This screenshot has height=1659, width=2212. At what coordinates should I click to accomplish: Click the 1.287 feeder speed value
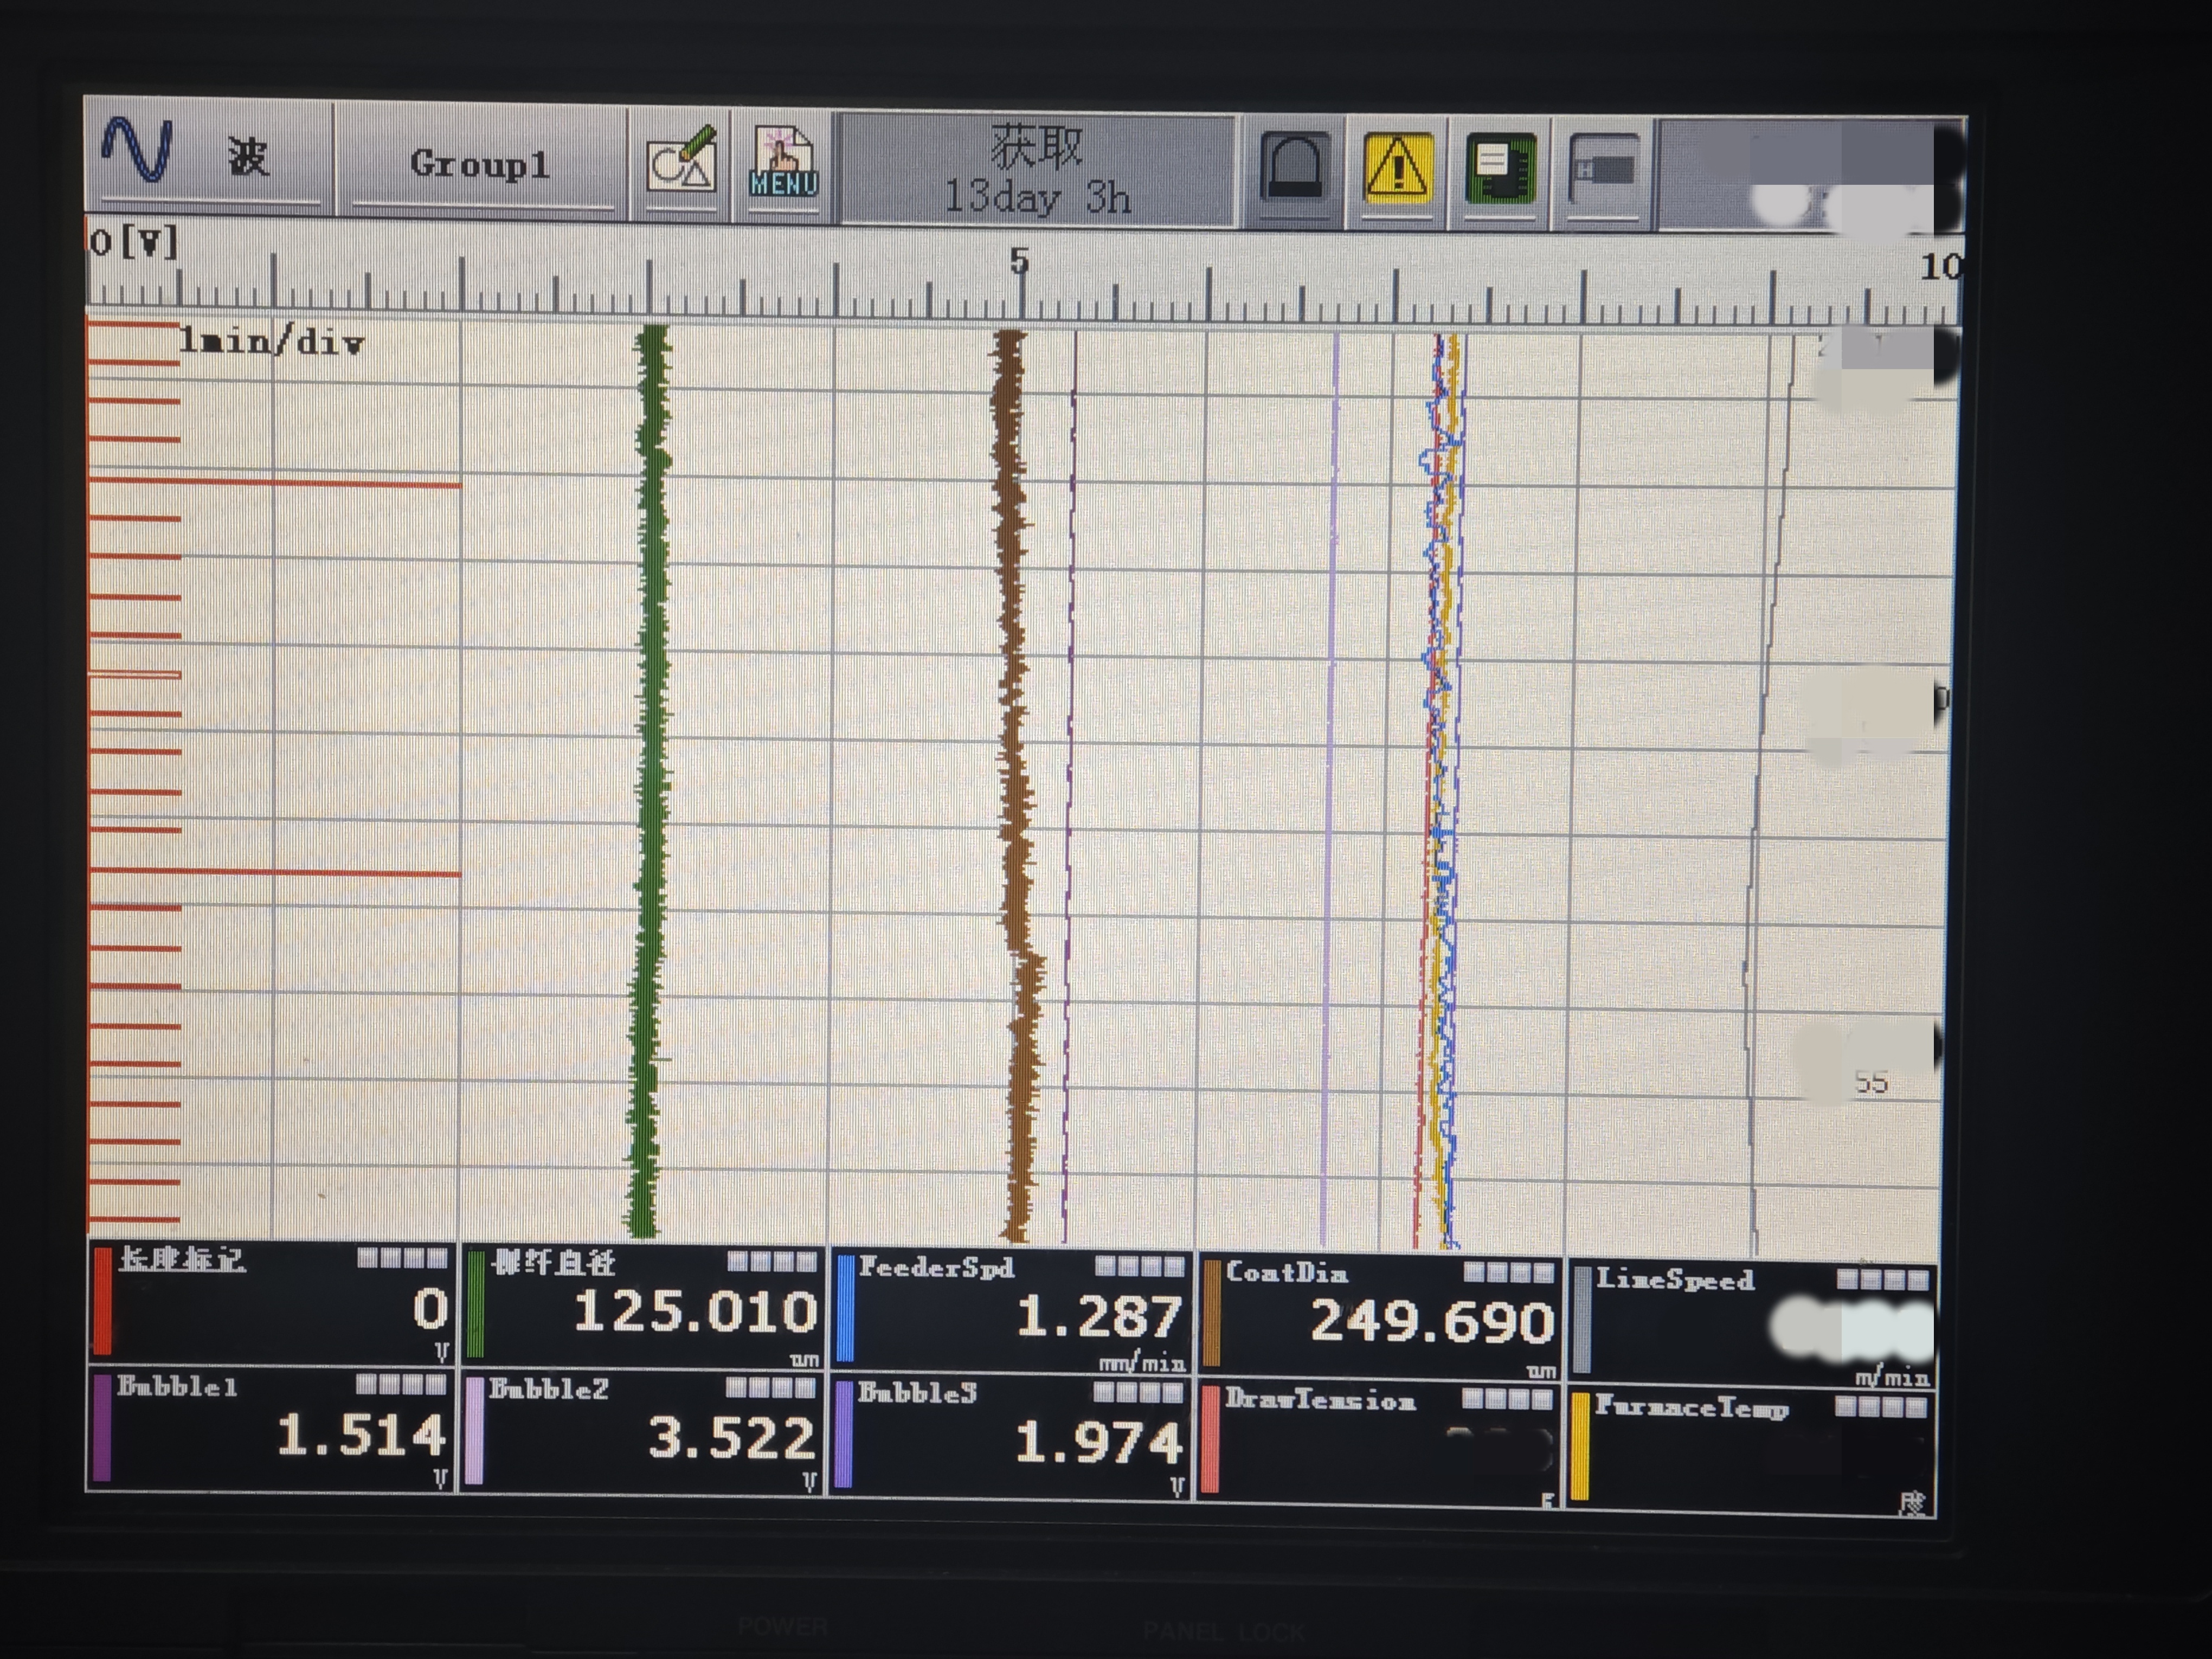point(1100,1316)
